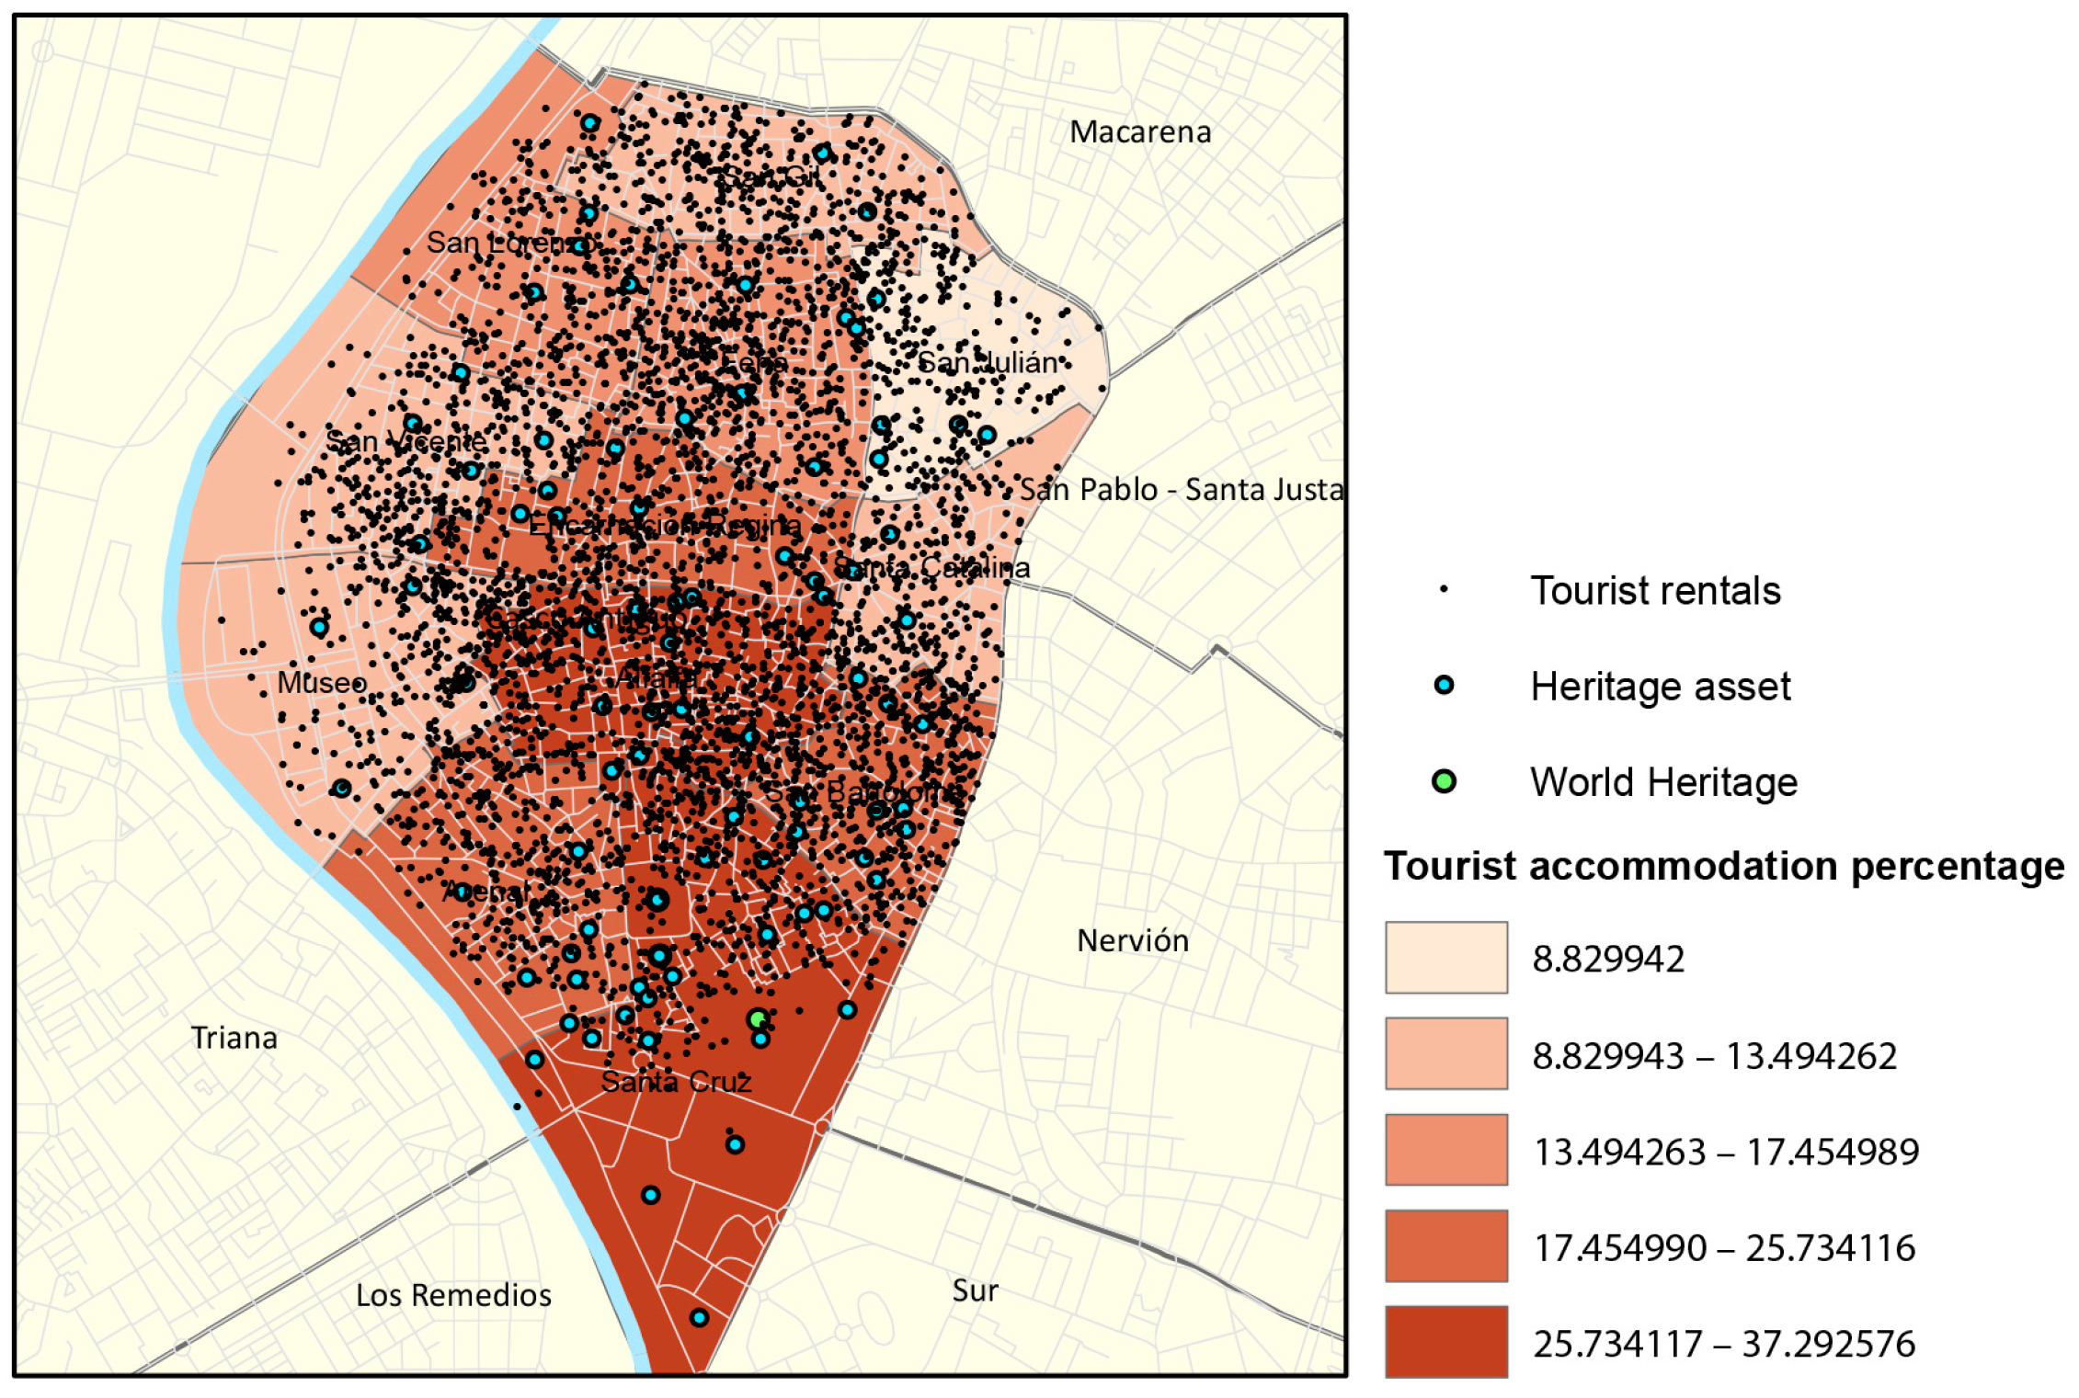2079x1398 pixels.
Task: Click the Tourist rentals legend dot
Action: pos(1444,589)
